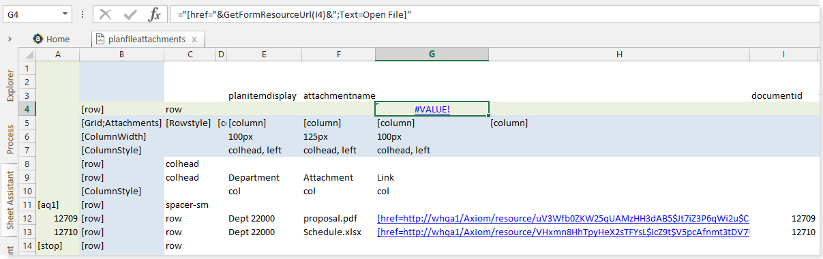Select row 12 header
This screenshot has height=259, width=823.
[x=28, y=219]
